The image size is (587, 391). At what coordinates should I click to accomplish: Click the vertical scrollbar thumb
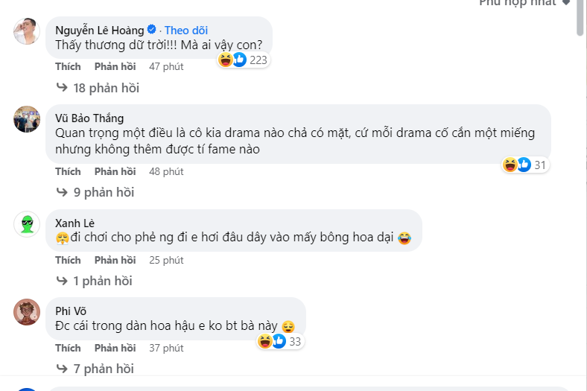(x=580, y=19)
